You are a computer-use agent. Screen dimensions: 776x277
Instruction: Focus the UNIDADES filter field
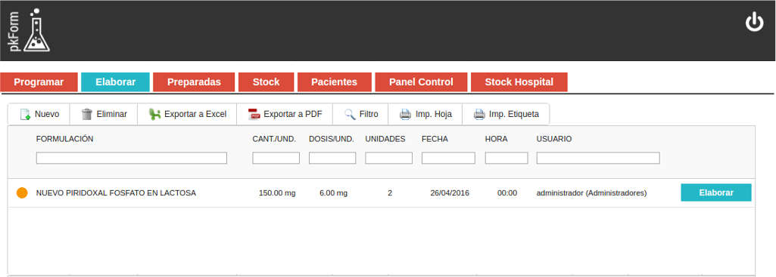tap(389, 158)
